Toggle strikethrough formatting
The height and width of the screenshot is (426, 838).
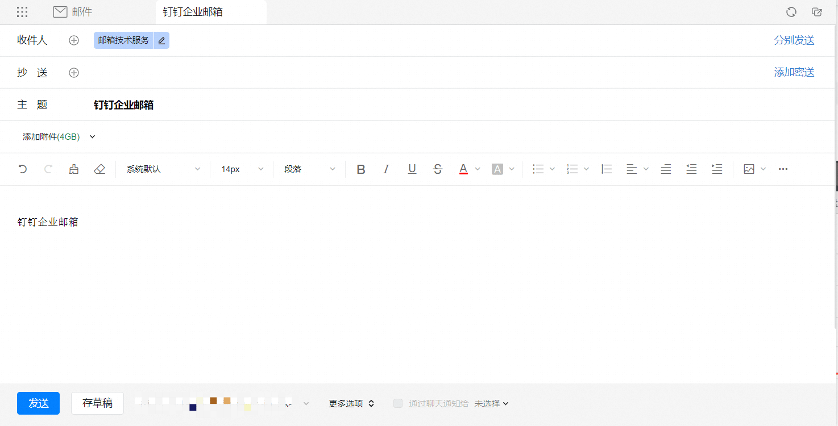[x=438, y=169]
